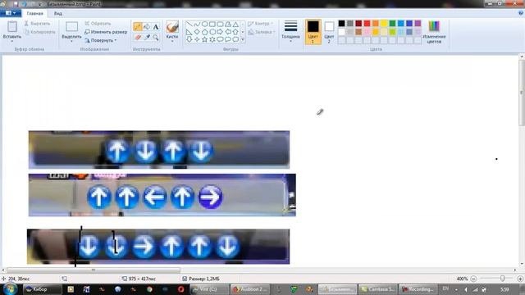
Task: Choose the Line shape
Action: pos(189,25)
